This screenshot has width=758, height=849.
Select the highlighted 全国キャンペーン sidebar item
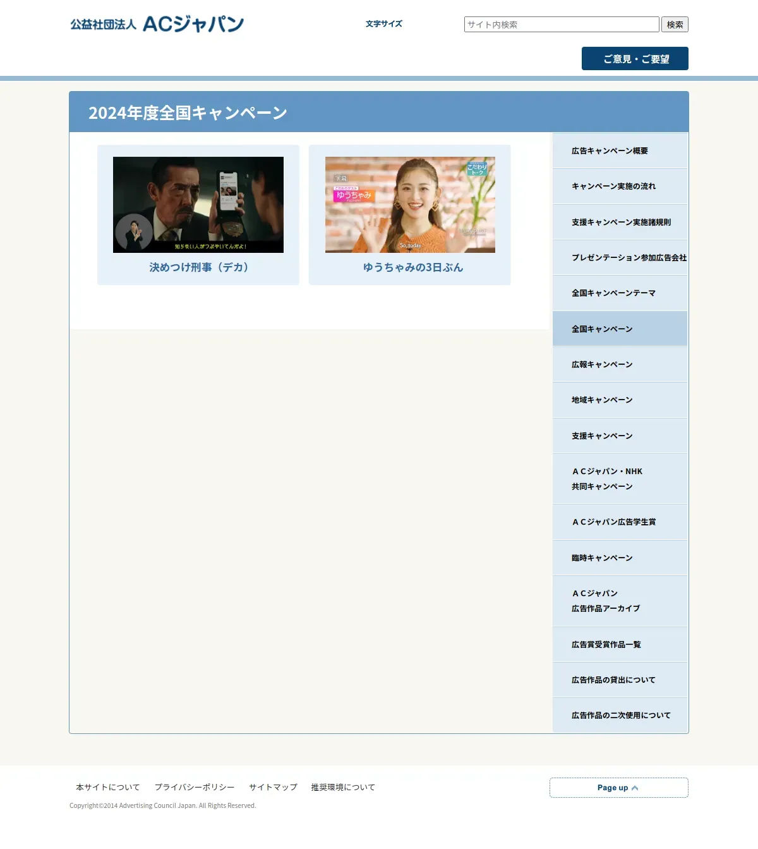pyautogui.click(x=620, y=329)
